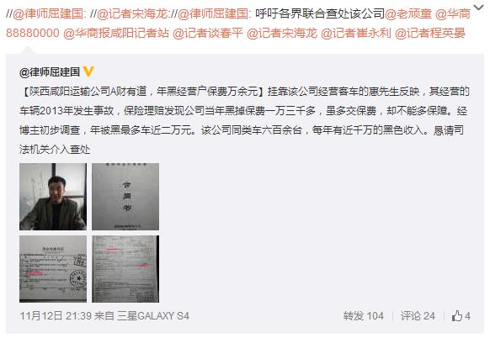This screenshot has height=338, width=490.
Task: Click the @老顽童 mention
Action: tap(408, 13)
